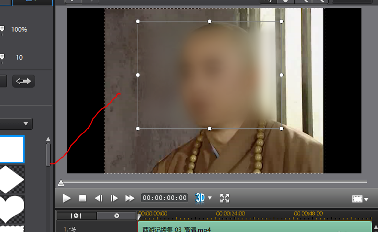Screen dimensions: 378x232
Task: Click the 100% value text
Action: point(19,30)
